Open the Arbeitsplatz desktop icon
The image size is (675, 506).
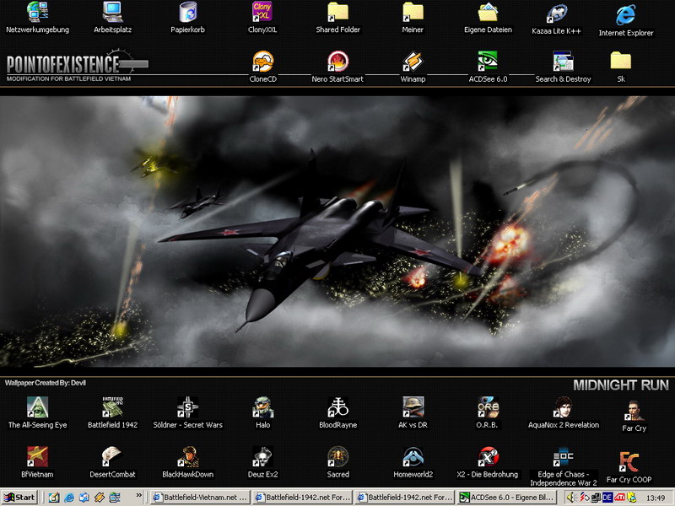113,18
